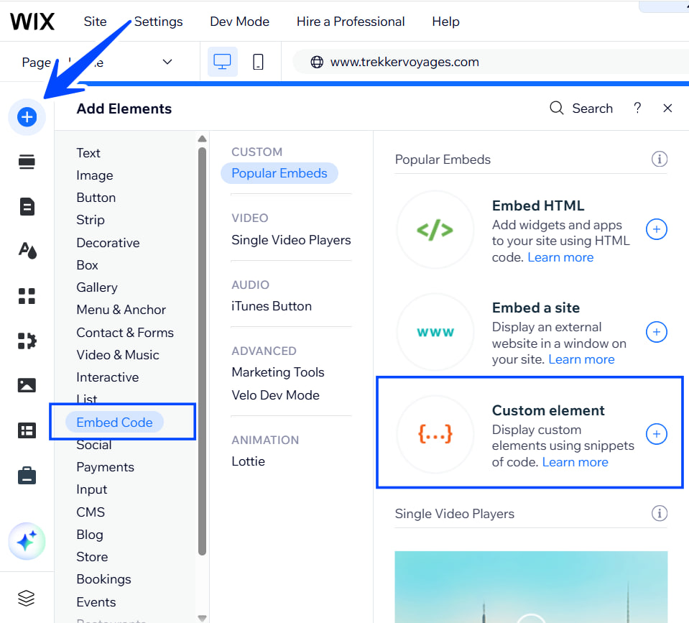Open the Sections panel in sidebar
The image size is (689, 623).
coord(27,162)
